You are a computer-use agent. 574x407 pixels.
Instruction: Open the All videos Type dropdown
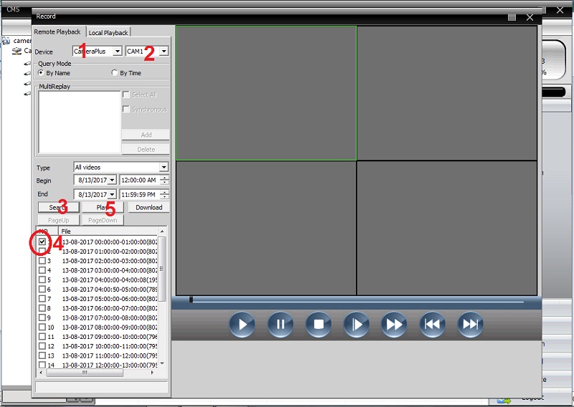[x=164, y=167]
